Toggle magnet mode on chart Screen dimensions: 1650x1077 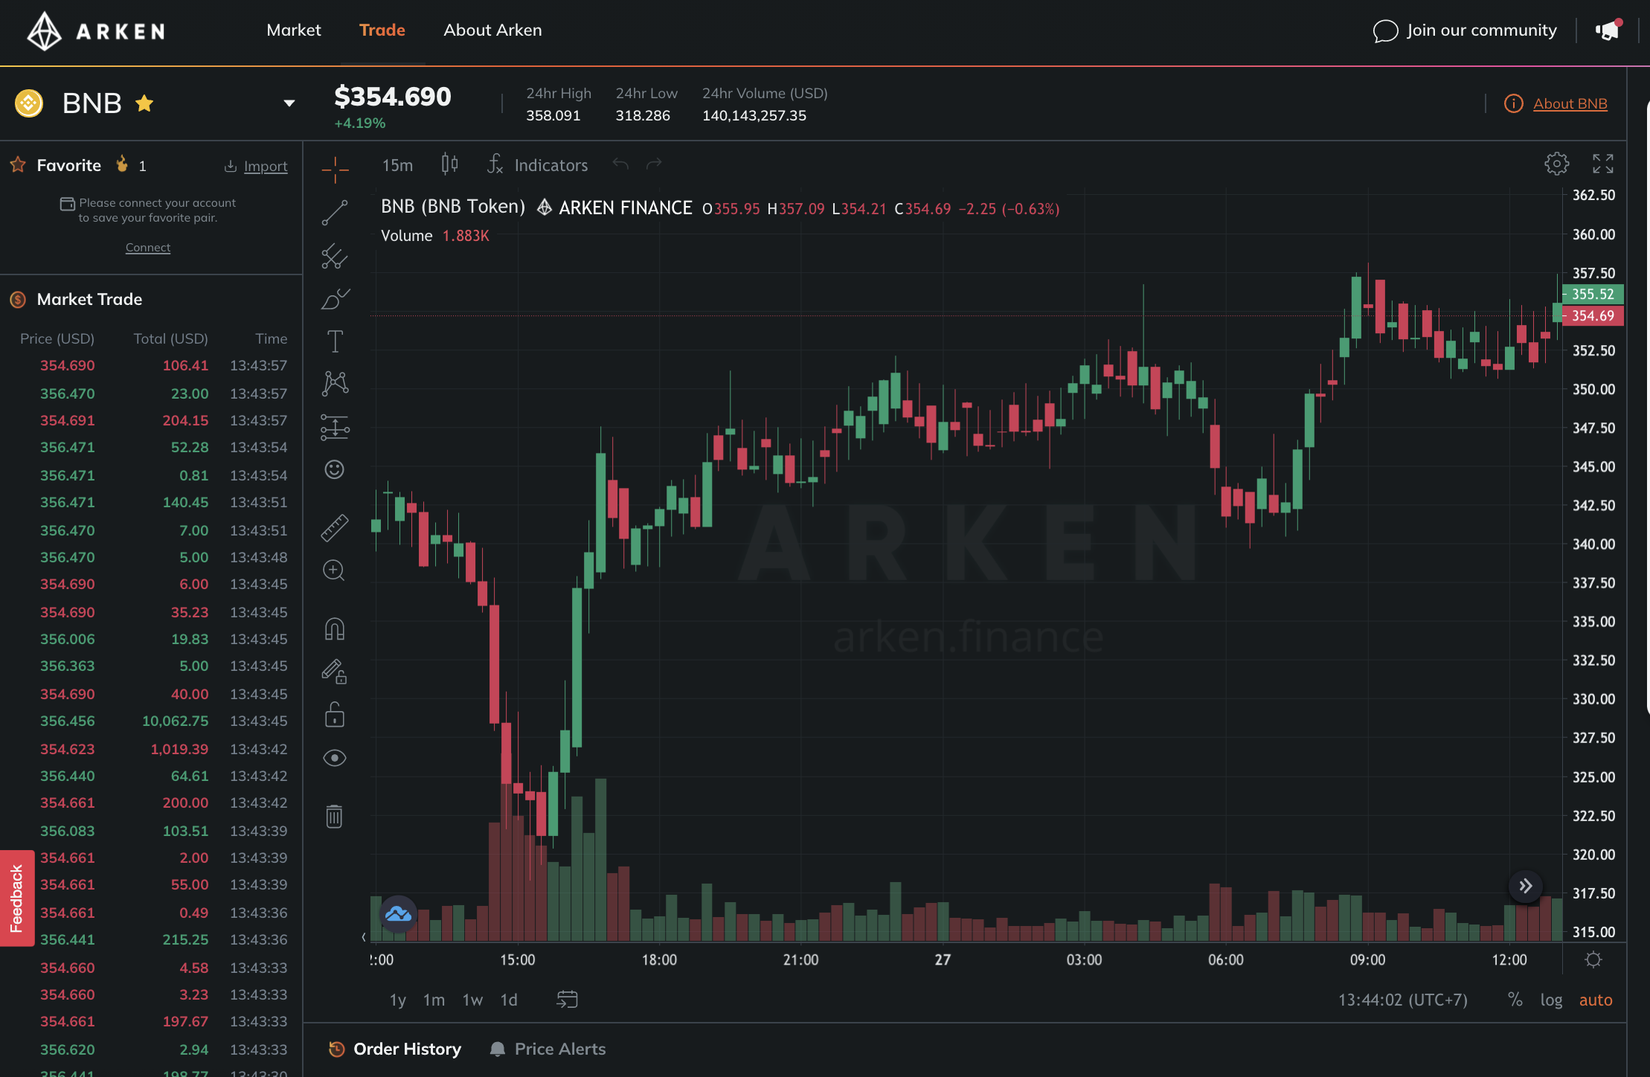[335, 629]
